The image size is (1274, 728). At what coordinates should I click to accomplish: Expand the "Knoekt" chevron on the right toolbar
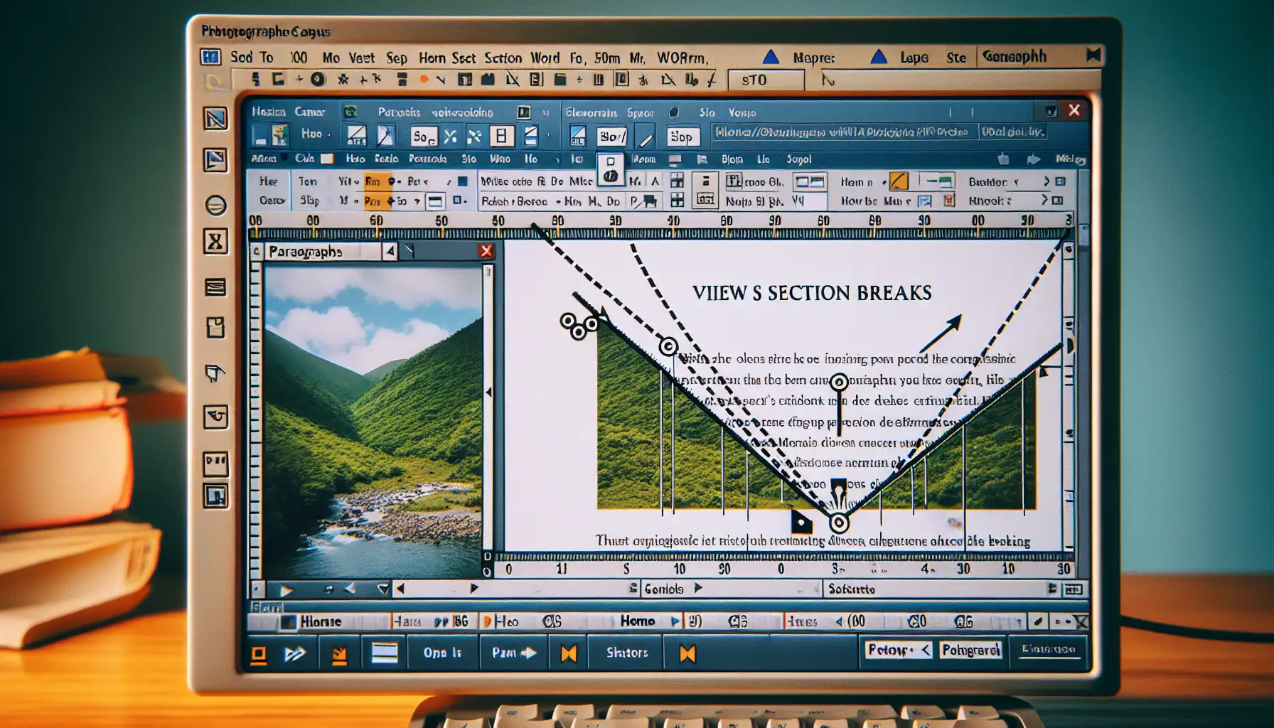[1044, 201]
